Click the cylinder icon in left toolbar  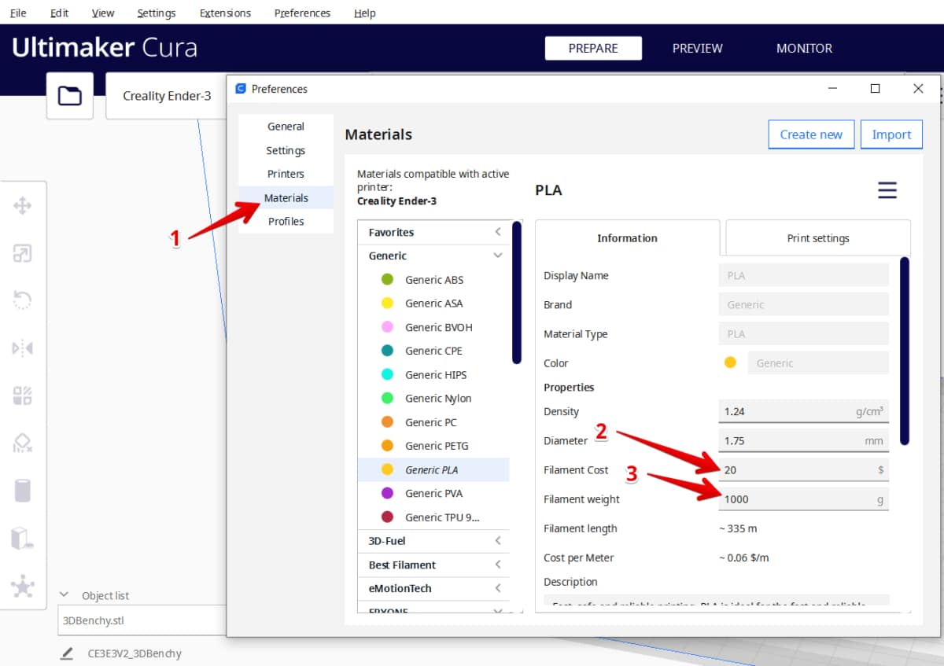(23, 491)
